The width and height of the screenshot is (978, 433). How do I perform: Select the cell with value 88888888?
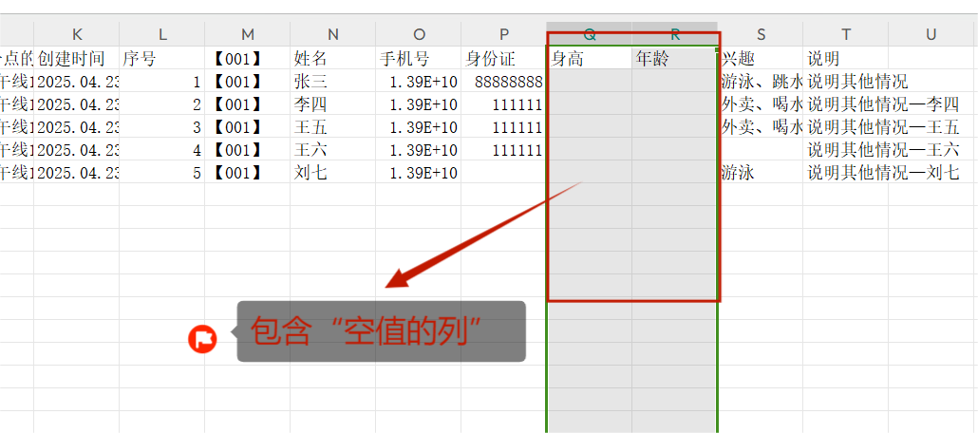pyautogui.click(x=504, y=82)
